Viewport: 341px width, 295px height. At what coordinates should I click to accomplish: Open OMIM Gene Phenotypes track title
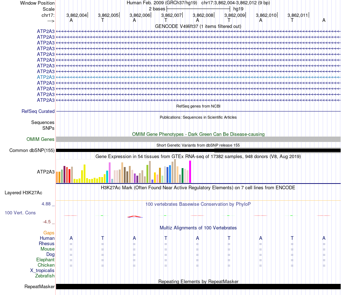pyautogui.click(x=198, y=134)
